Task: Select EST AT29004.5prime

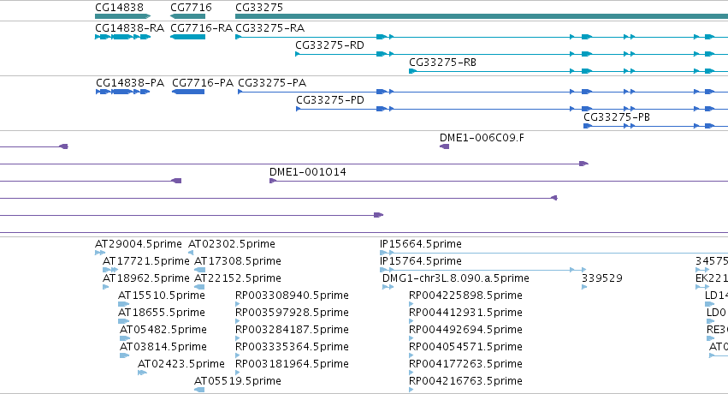Action: coord(139,244)
